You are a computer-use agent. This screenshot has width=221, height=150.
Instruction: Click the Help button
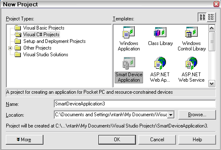point(197,140)
